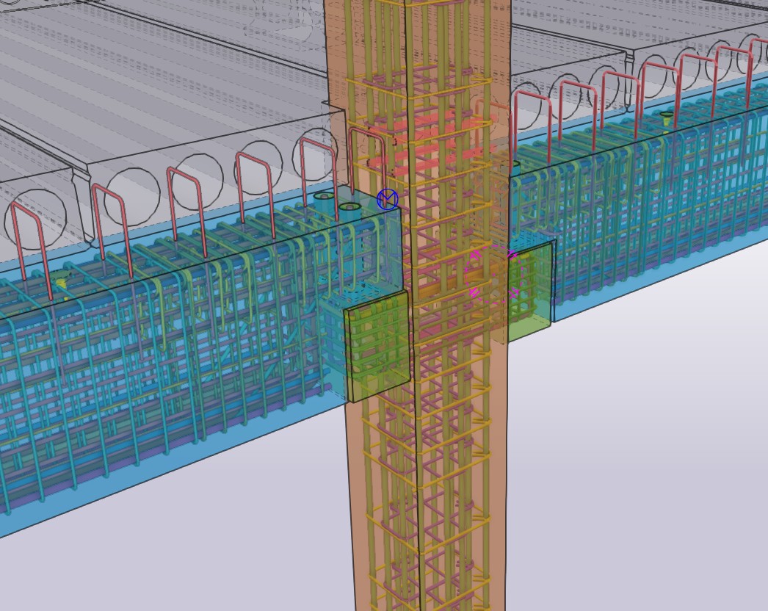Pick the lower-right magenta handle marker
Screen dimensions: 768x611
513,292
